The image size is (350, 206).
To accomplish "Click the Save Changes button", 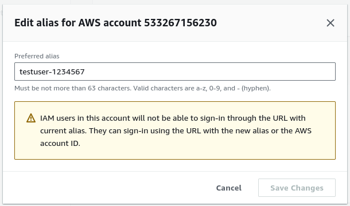I will click(297, 188).
